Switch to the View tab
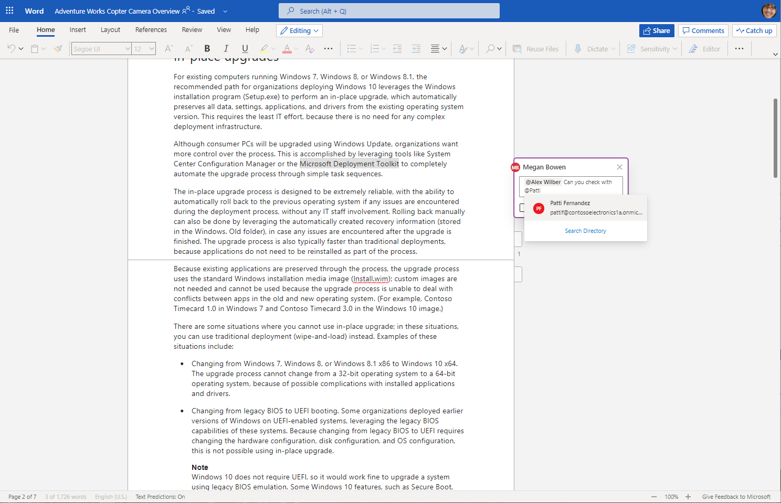781x503 pixels. pos(224,30)
